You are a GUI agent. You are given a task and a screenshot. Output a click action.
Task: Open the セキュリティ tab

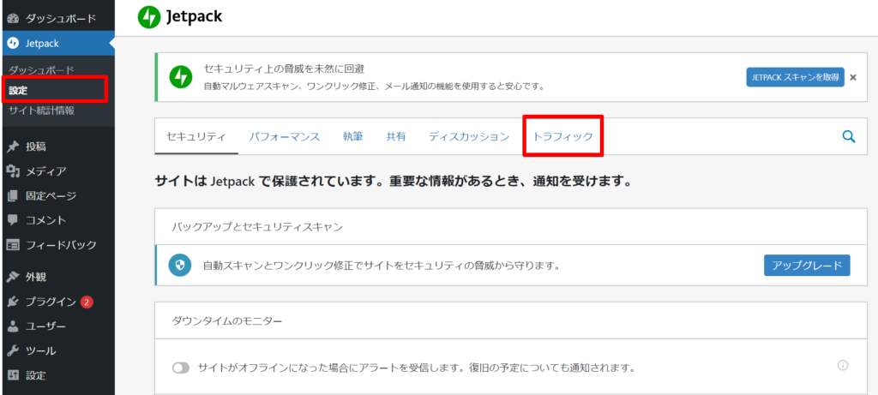196,136
